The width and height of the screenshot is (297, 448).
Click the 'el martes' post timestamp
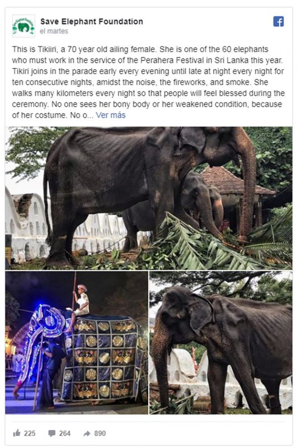[x=54, y=31]
